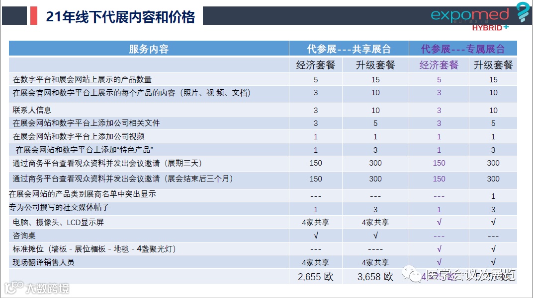Select row label 在展会网站和数字平台上添加公司相关文件
533x298 pixels.
pyautogui.click(x=86, y=123)
